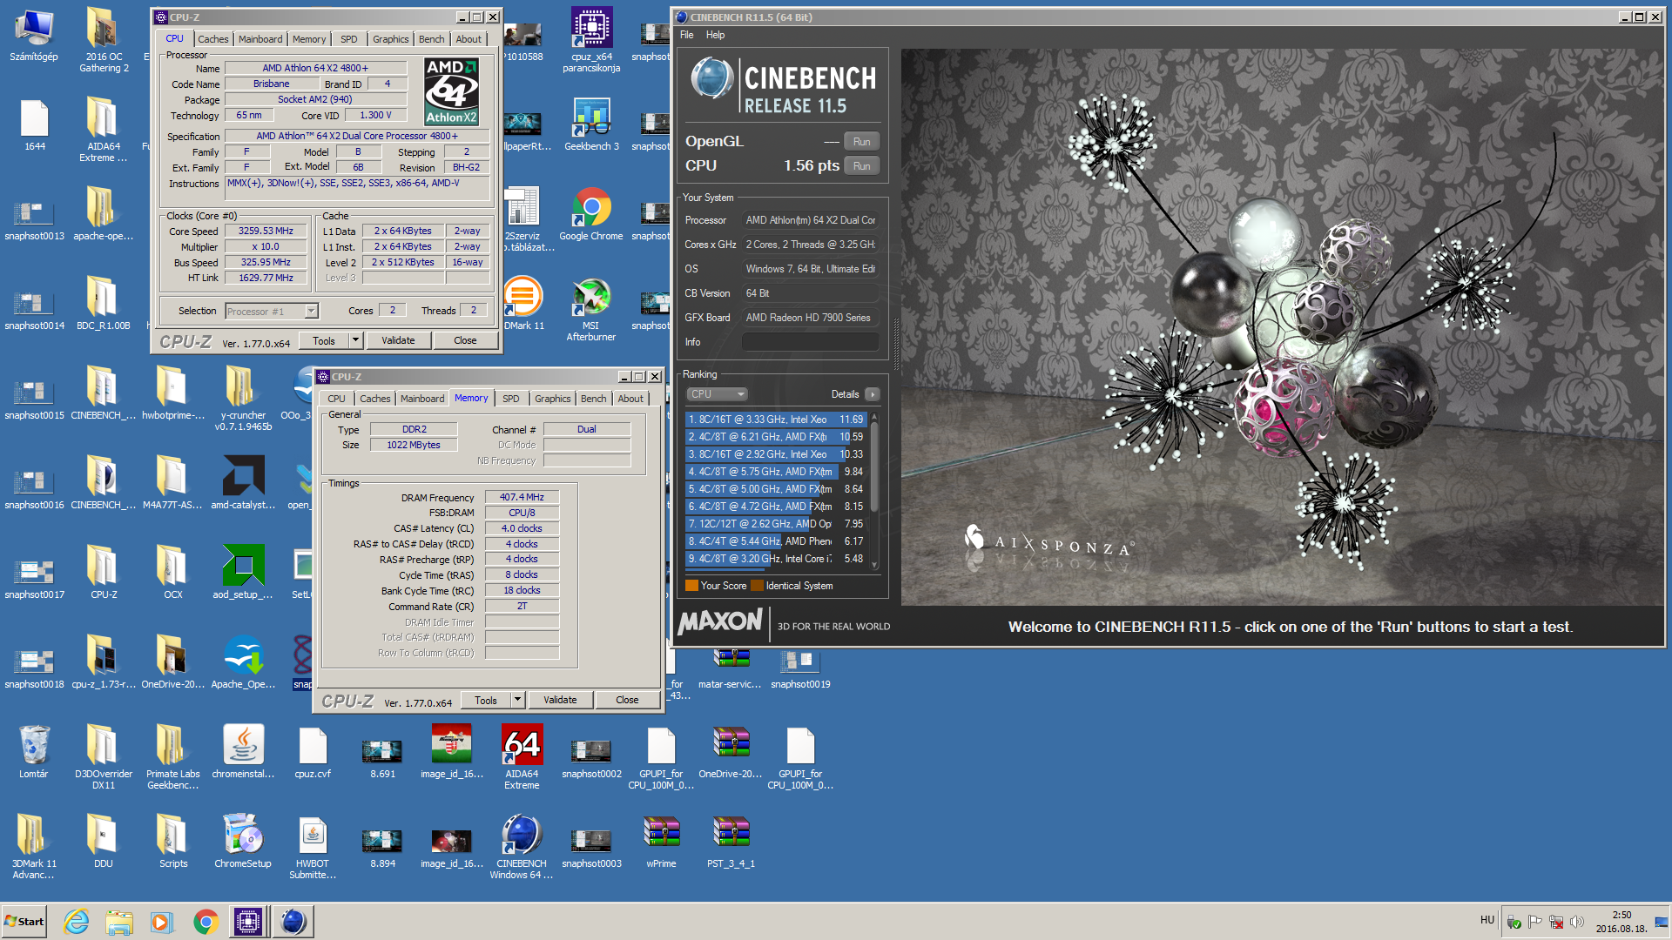This screenshot has height=940, width=1672.
Task: Click the volume icon in system tray
Action: [1577, 922]
